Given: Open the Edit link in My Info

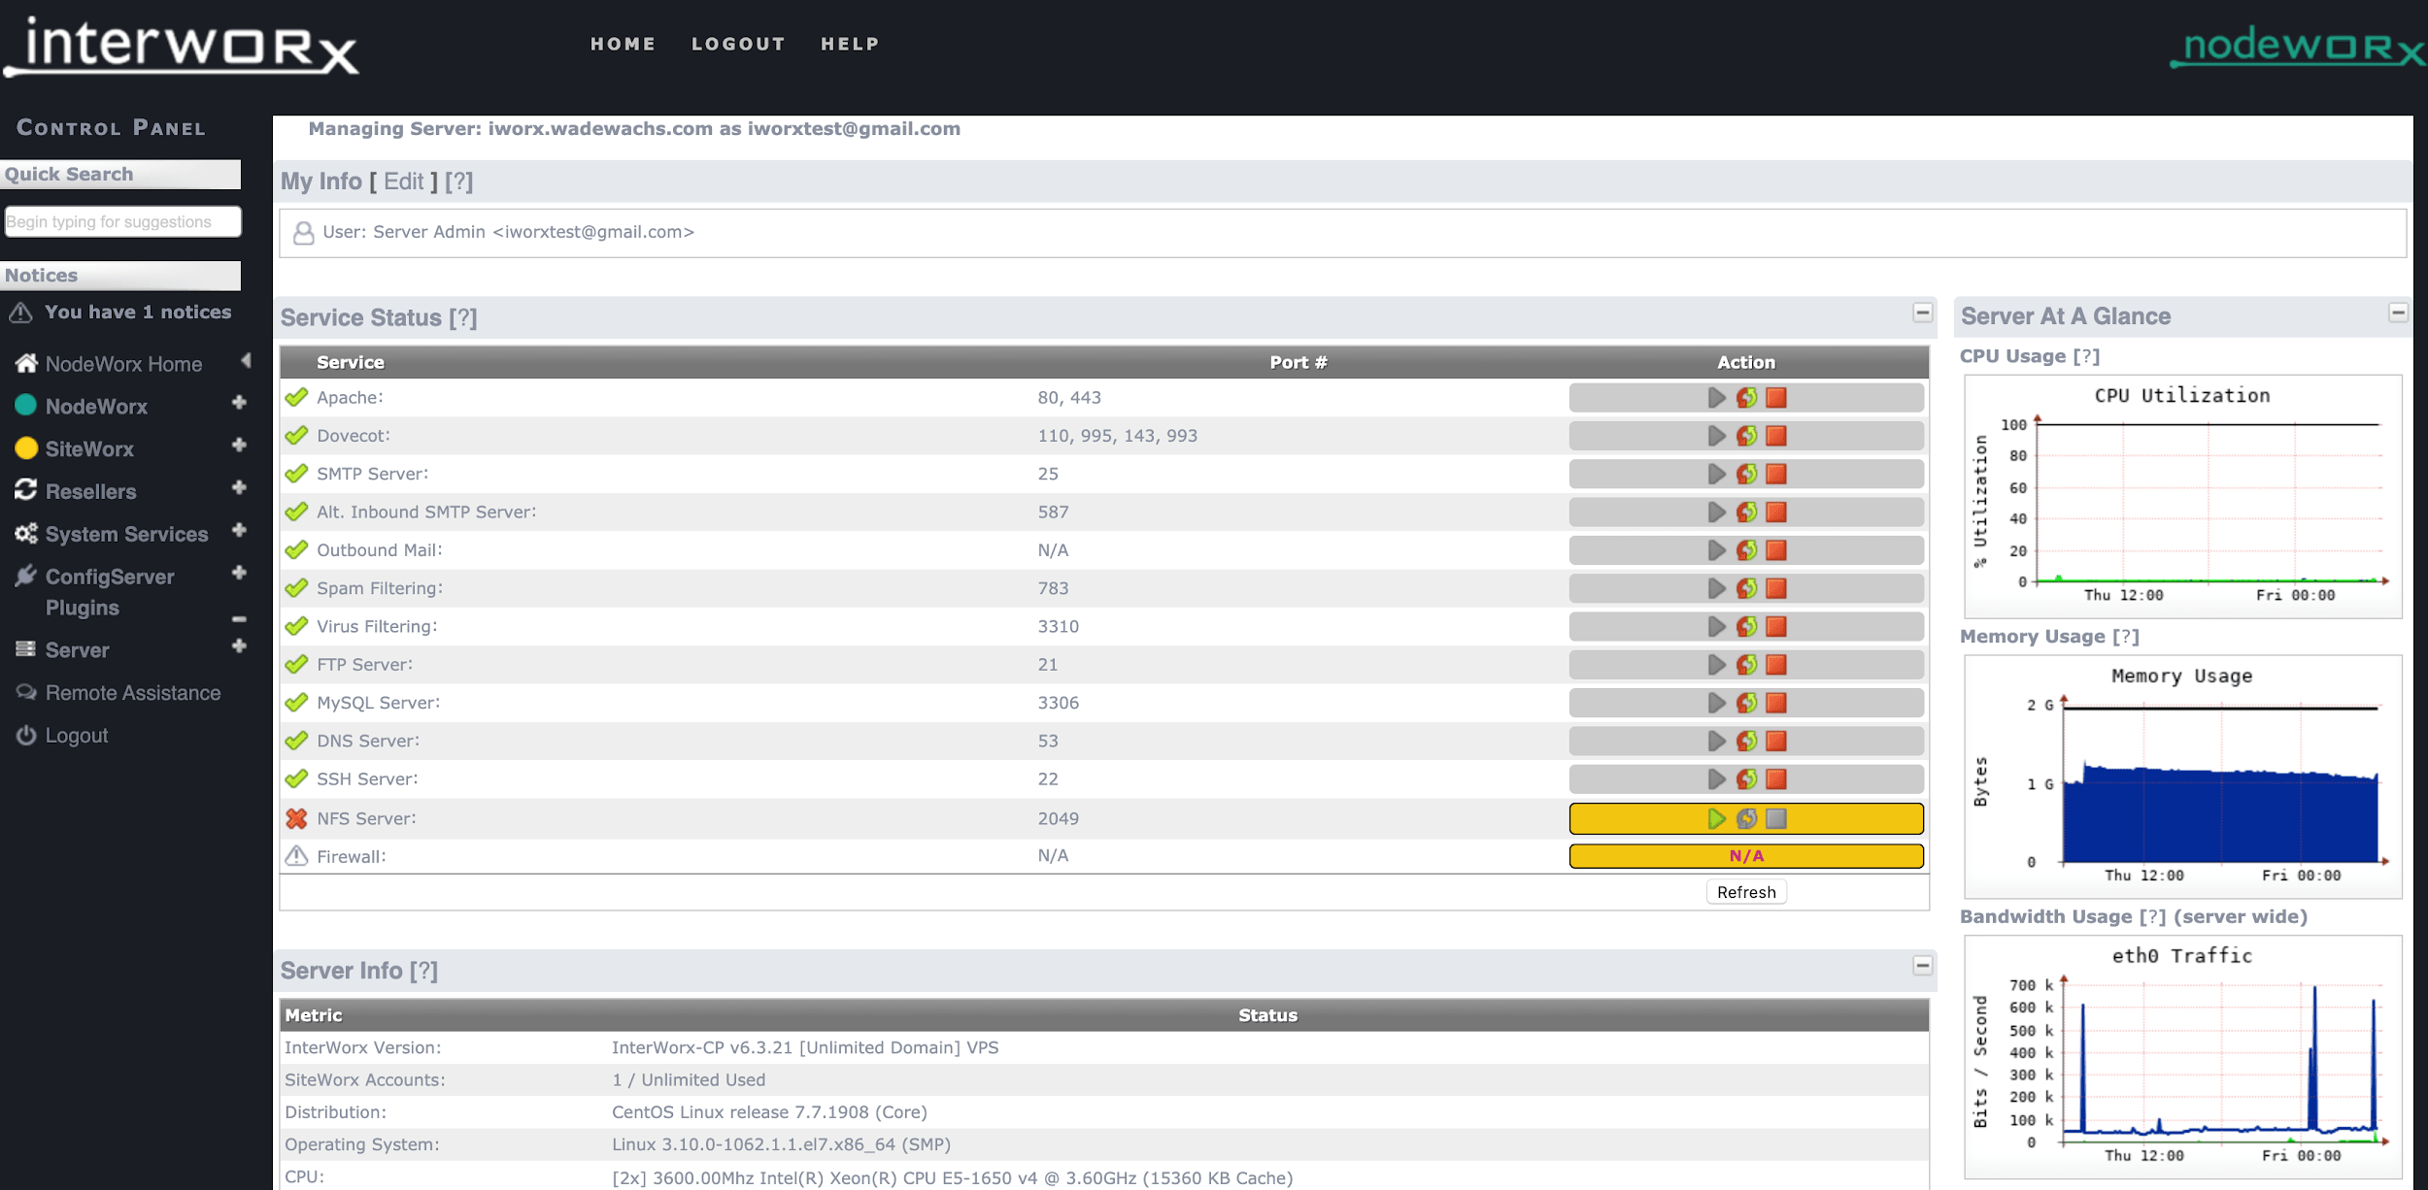Looking at the screenshot, I should coord(404,182).
